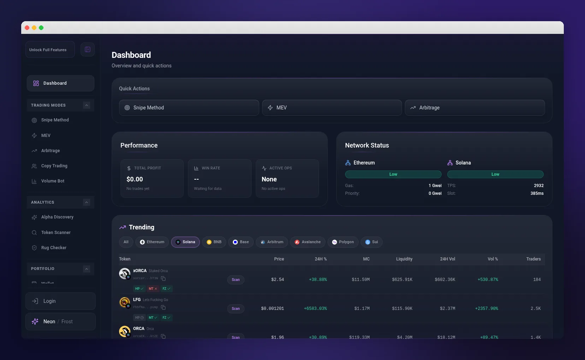The height and width of the screenshot is (360, 585).
Task: Filter trending by Arbitrum
Action: [x=272, y=242]
